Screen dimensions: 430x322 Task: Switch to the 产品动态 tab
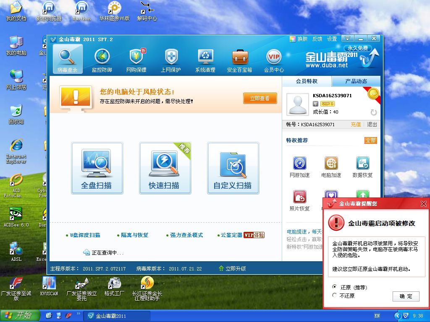point(356,81)
